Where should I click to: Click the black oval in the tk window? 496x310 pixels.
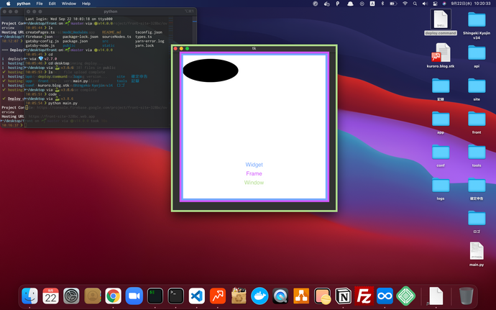click(211, 70)
